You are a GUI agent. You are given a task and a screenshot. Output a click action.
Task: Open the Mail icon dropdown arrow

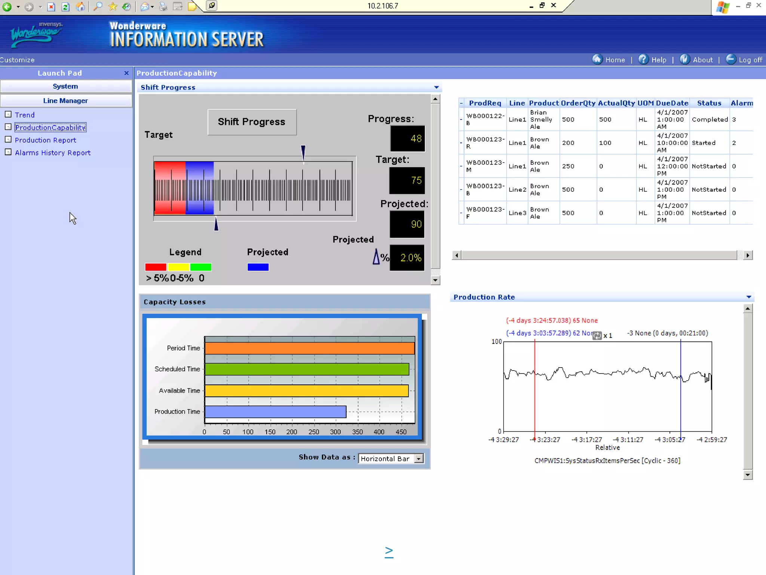pos(152,7)
